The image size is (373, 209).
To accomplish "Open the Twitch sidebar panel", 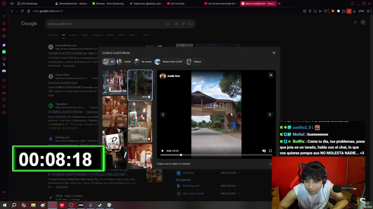I will 4,45.
